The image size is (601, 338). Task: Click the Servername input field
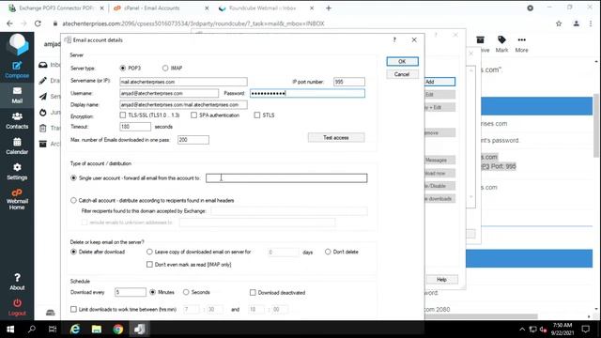[183, 82]
